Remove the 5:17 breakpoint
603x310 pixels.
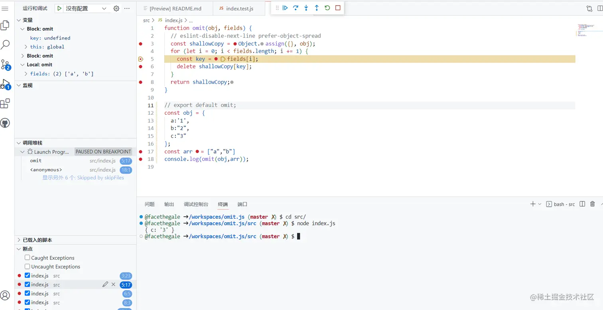[x=113, y=284]
